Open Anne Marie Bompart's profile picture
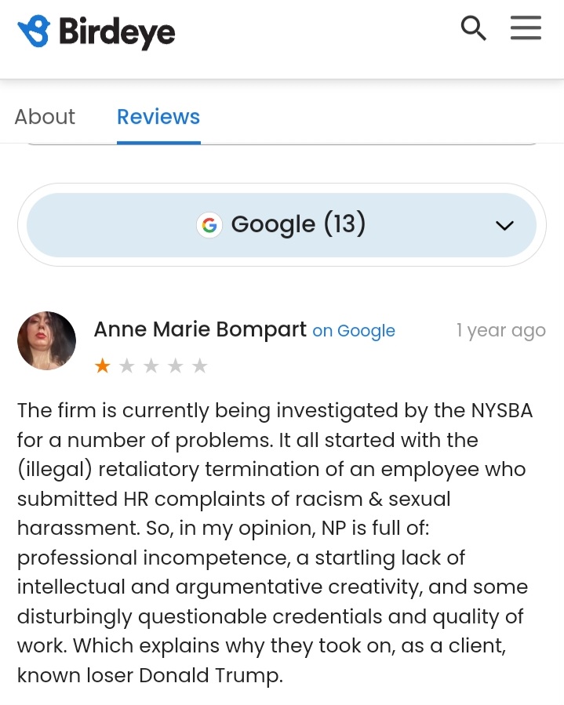This screenshot has width=564, height=705. [x=46, y=340]
